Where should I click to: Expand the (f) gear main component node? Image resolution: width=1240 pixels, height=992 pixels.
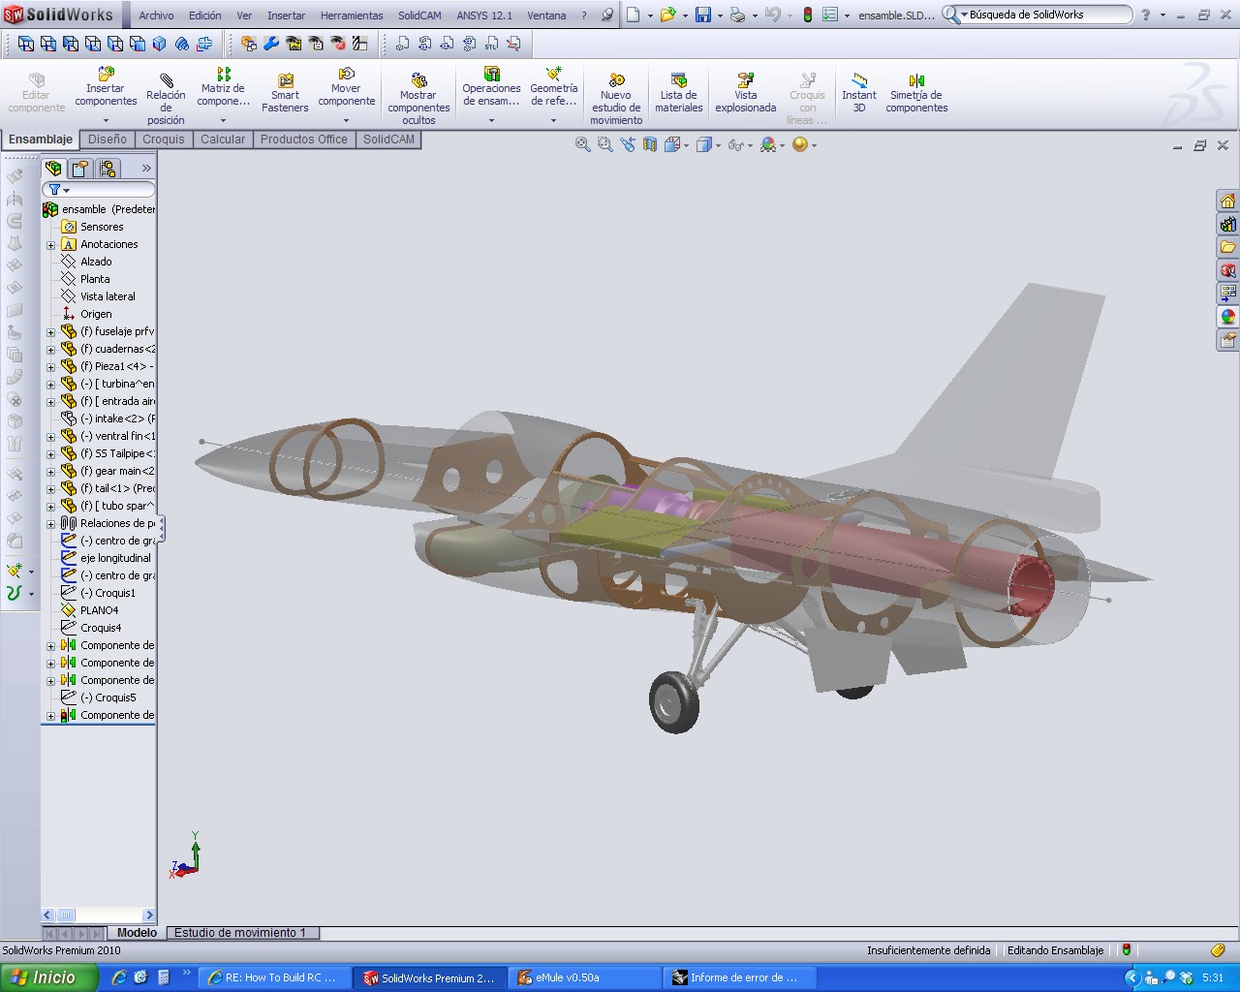tap(51, 471)
